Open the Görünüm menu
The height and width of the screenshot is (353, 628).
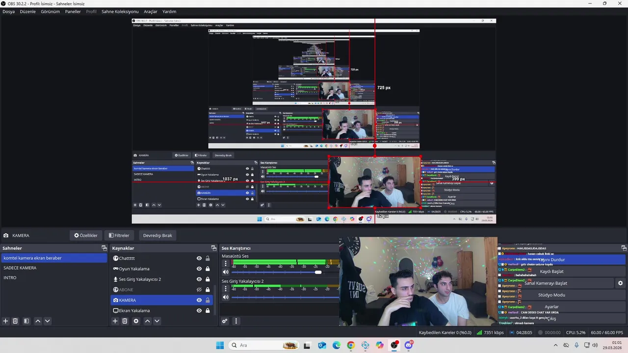coord(50,11)
